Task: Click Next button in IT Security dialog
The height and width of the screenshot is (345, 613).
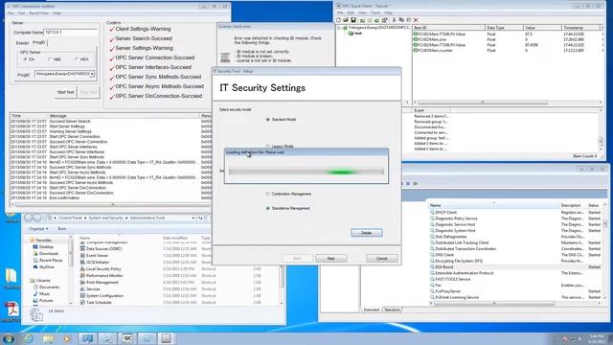Action: (x=330, y=259)
